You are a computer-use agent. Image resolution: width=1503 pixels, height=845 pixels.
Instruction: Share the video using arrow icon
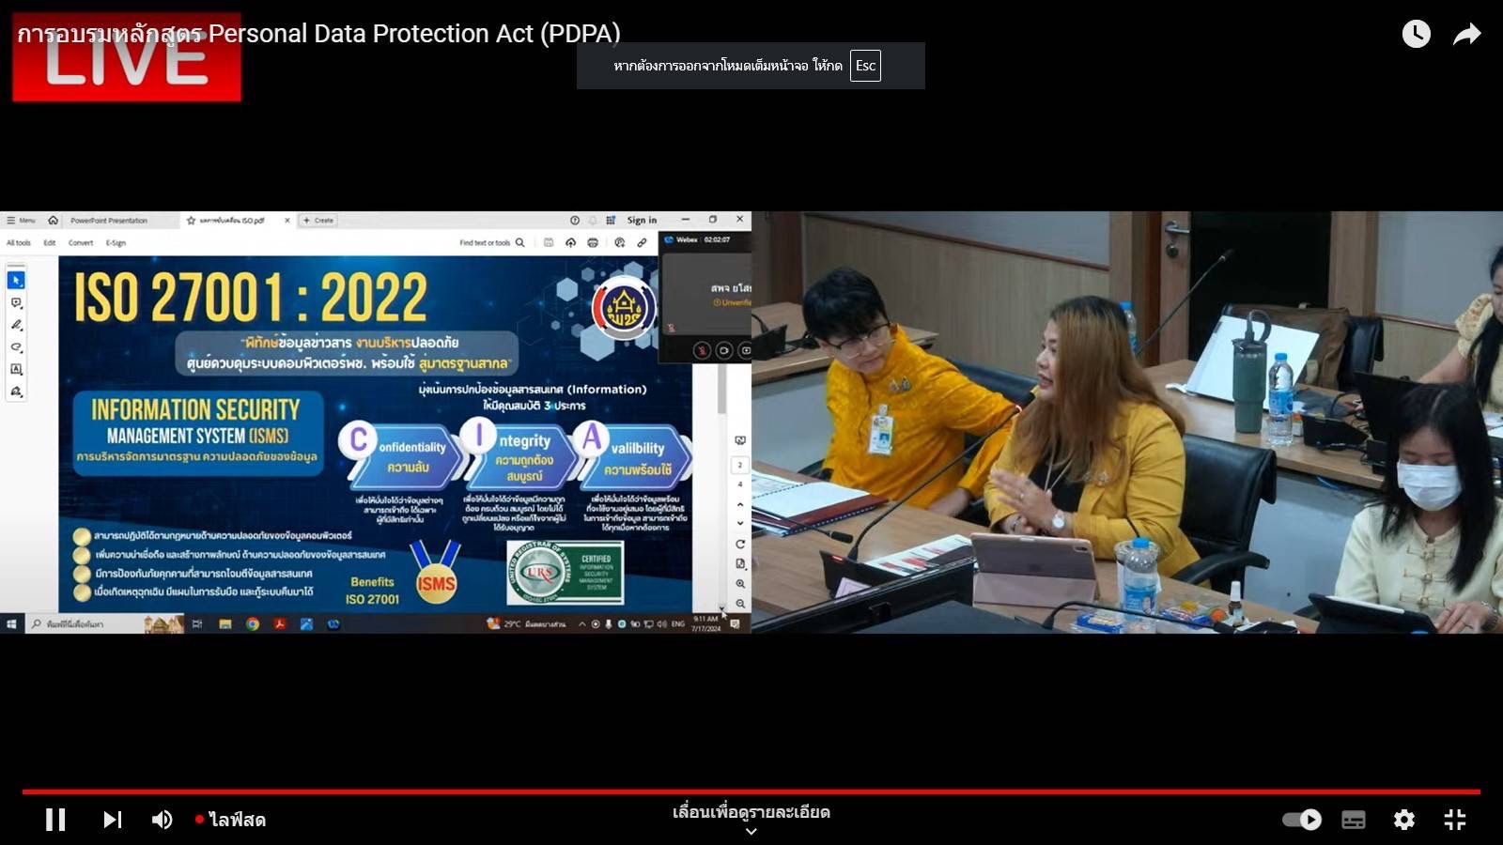pos(1466,35)
